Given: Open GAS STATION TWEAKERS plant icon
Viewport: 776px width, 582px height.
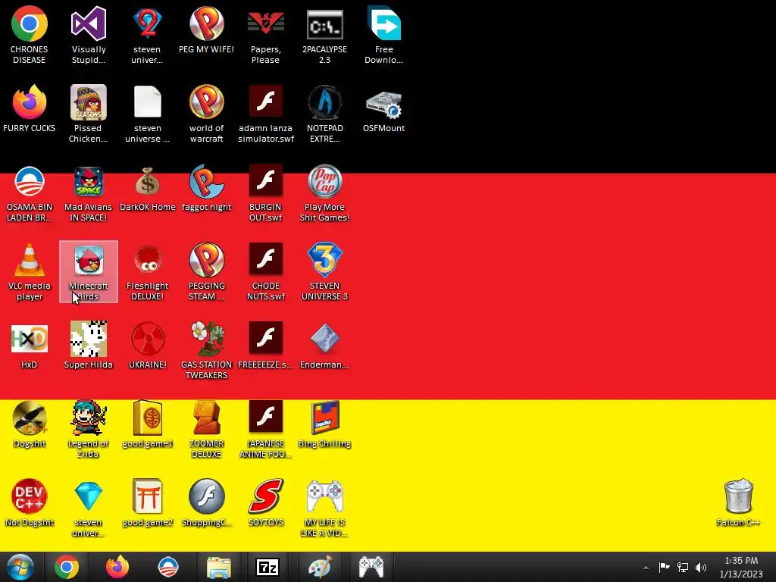Looking at the screenshot, I should click(x=208, y=339).
